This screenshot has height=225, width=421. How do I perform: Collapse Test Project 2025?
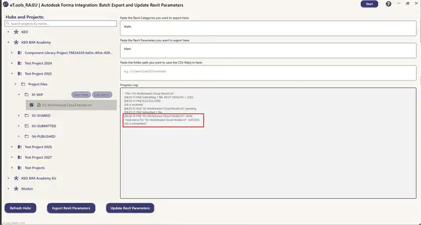12,74
